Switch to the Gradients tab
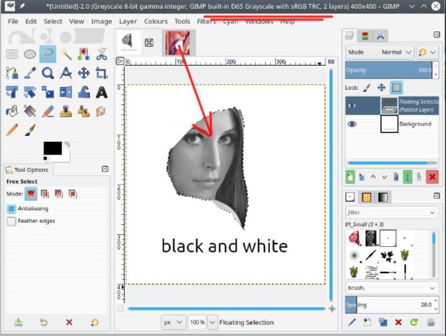The height and width of the screenshot is (336, 446). 383,197
